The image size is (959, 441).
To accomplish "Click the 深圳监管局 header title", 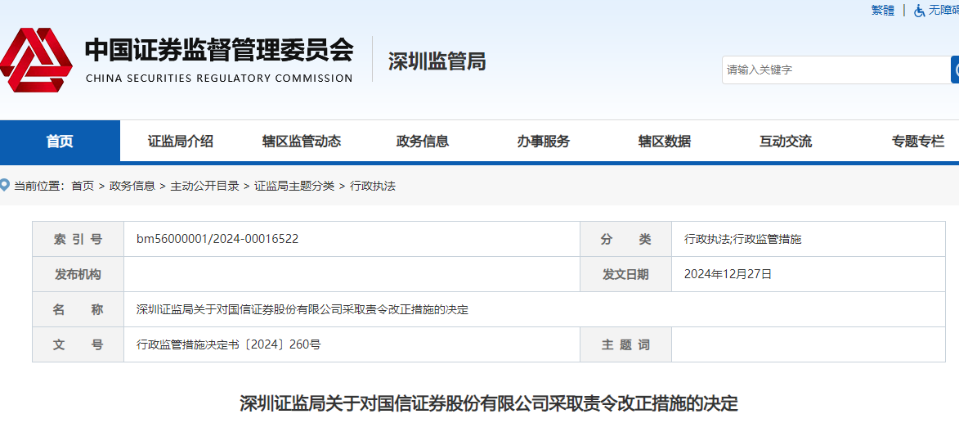I will tap(437, 61).
